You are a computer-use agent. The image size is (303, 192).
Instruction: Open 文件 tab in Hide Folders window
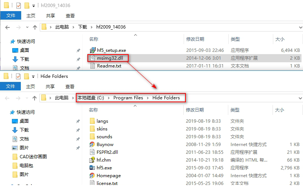click(10, 86)
